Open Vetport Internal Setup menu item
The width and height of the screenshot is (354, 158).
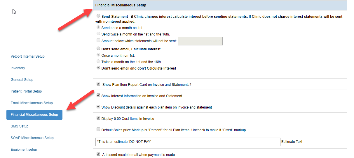[27, 56]
